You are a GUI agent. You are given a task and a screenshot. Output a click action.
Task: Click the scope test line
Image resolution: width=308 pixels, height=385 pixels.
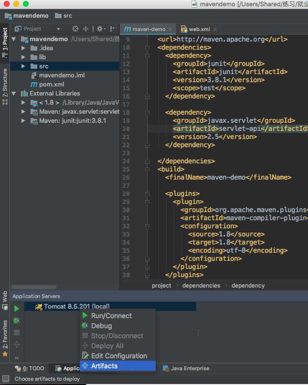[x=209, y=88]
